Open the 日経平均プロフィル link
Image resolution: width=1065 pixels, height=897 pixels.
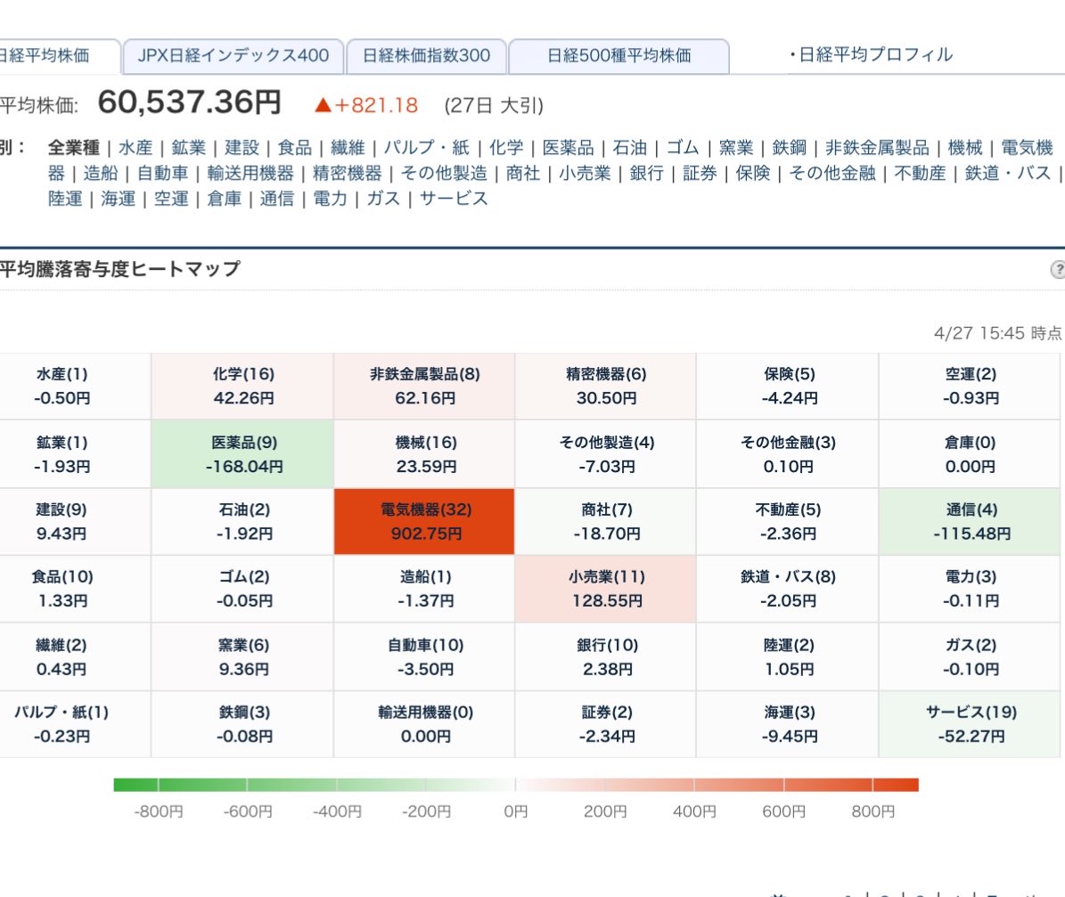(878, 54)
